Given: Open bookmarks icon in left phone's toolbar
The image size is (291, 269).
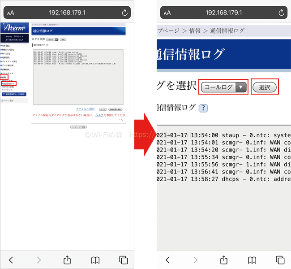Looking at the screenshot, I should tap(95, 260).
